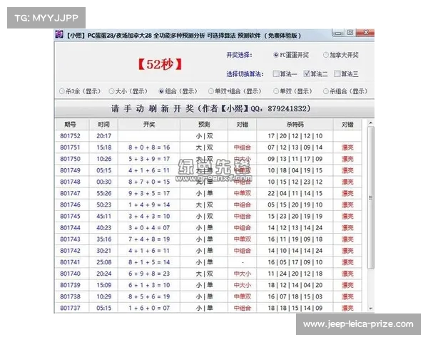
Task: Click the 开奖 column header
Action: point(149,125)
